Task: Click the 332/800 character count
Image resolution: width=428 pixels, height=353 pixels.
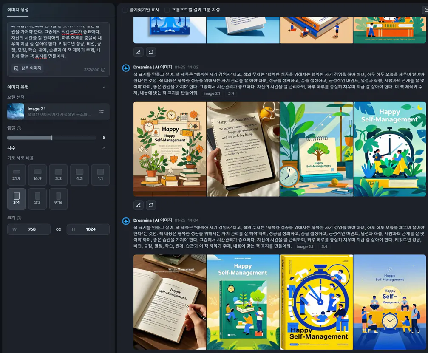Action: coord(91,70)
